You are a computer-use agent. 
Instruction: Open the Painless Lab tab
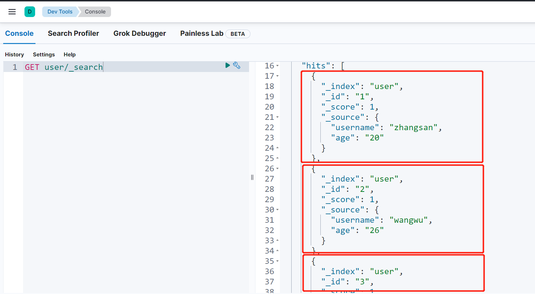click(x=202, y=33)
